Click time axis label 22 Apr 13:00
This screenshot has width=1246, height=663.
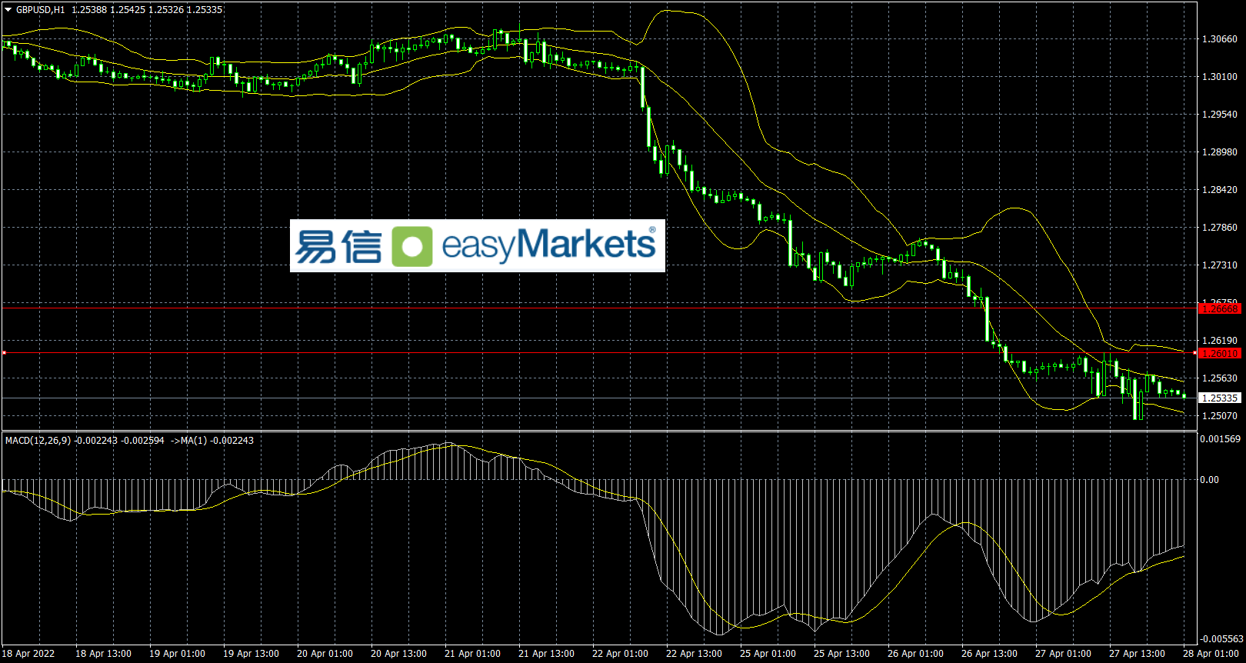(x=694, y=654)
